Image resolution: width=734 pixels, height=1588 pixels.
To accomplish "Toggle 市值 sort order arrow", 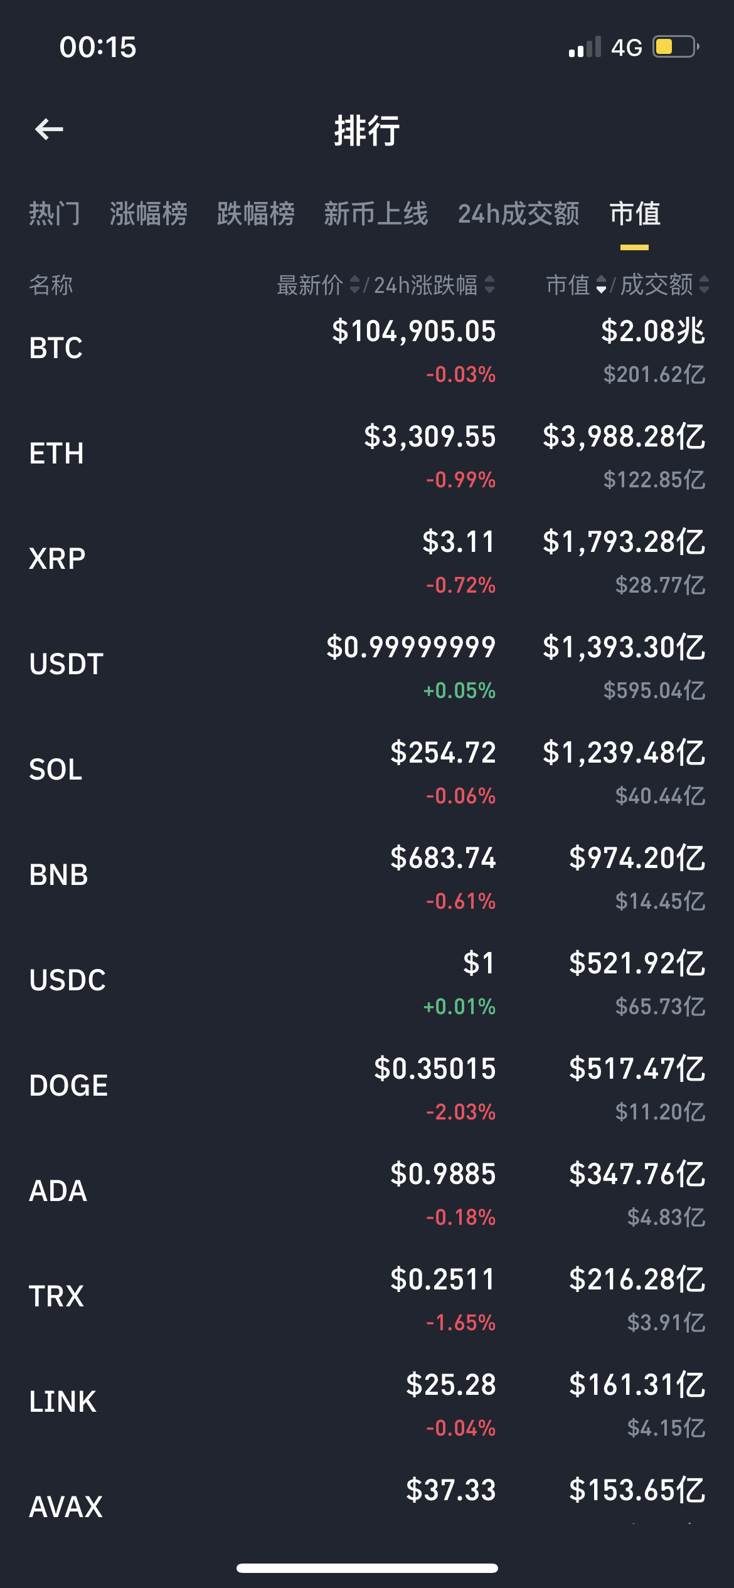I will click(x=601, y=285).
